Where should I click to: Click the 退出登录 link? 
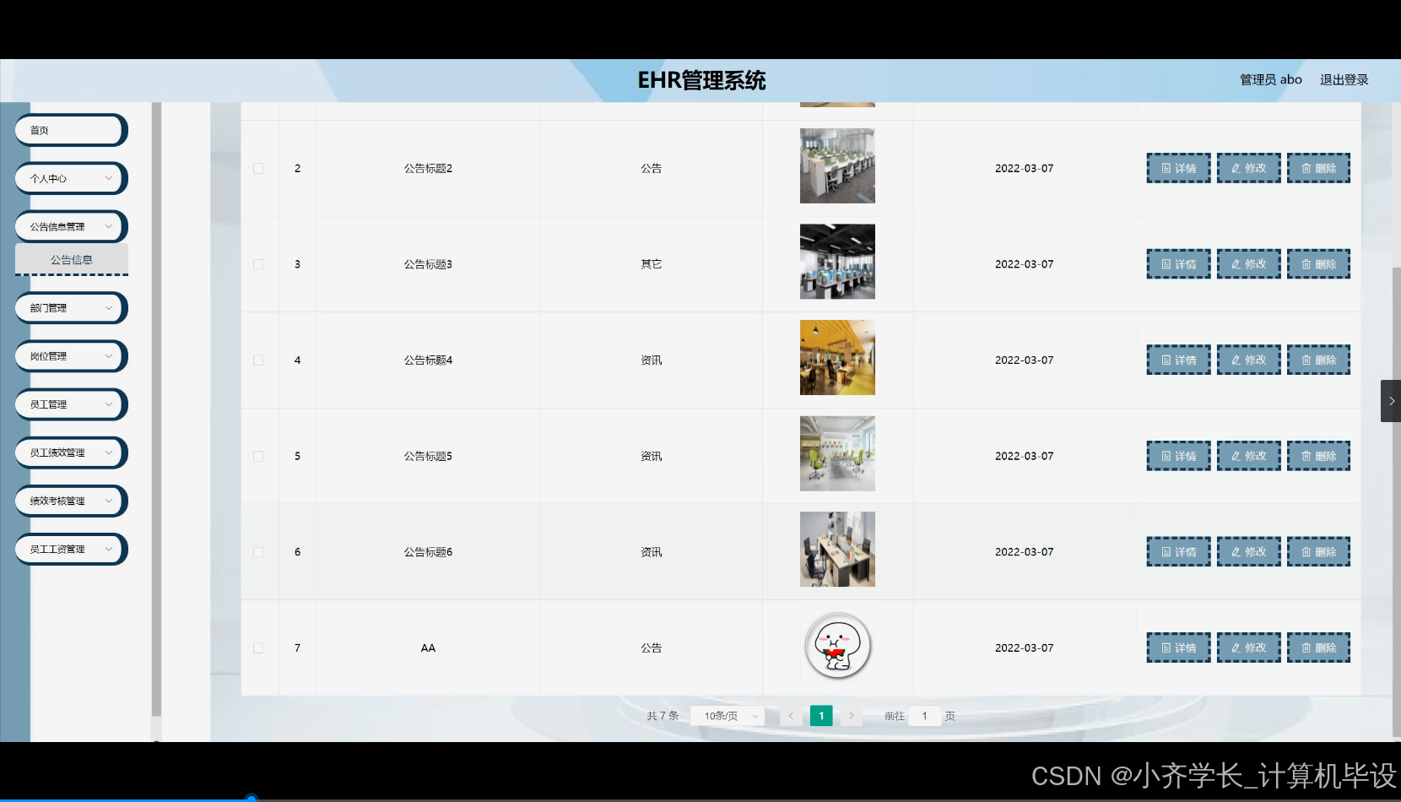(x=1344, y=79)
